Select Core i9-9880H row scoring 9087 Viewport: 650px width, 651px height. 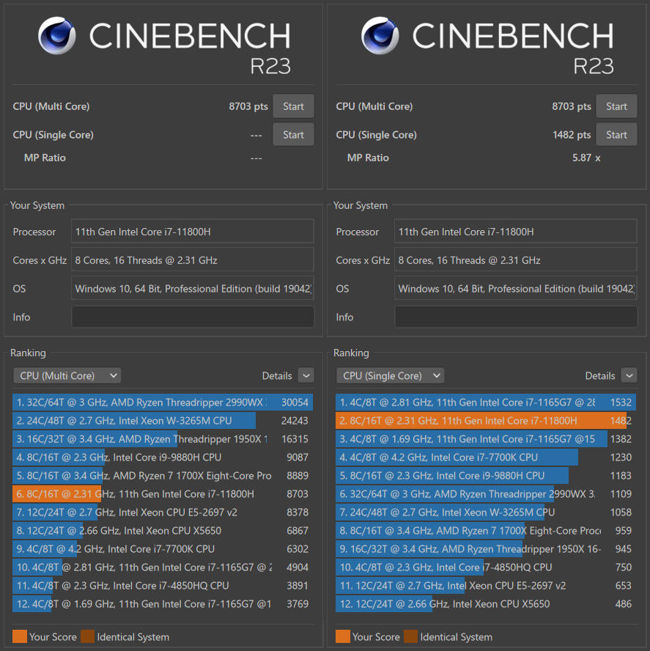[163, 457]
